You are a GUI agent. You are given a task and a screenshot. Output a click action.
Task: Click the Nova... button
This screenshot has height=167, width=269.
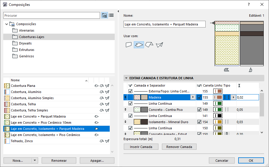[x=18, y=161]
